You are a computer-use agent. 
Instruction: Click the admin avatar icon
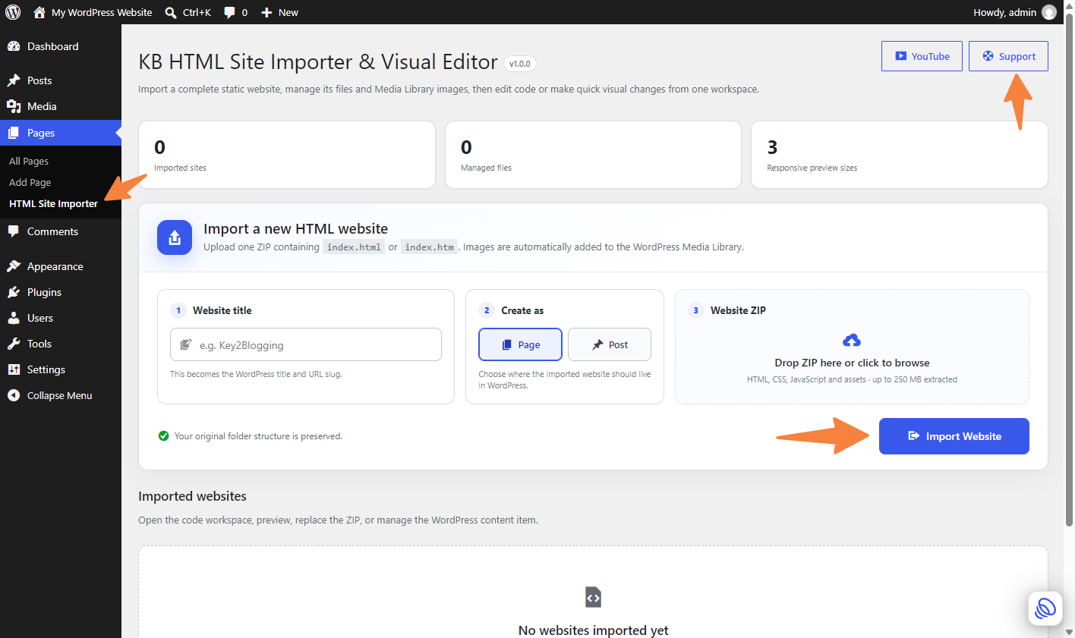[1048, 12]
